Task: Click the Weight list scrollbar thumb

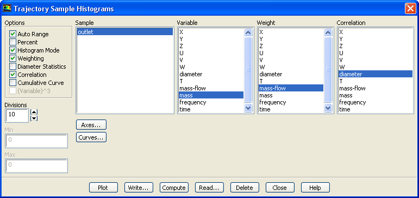Action: point(328,70)
